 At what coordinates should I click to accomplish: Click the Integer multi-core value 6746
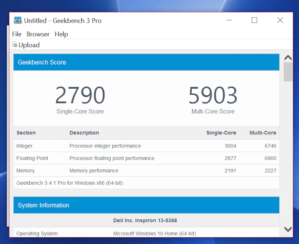pos(270,146)
